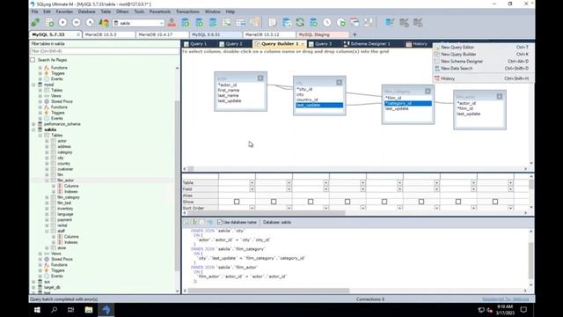
Task: Choose New Query Editor from popup menu
Action: pyautogui.click(x=483, y=47)
